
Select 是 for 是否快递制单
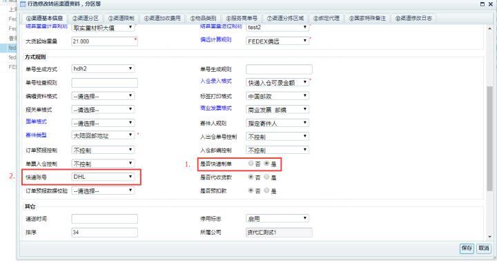(x=266, y=164)
